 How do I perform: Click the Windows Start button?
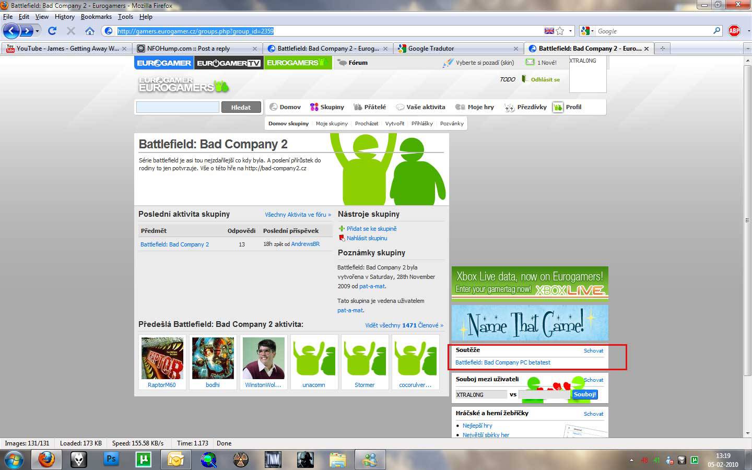(x=14, y=460)
